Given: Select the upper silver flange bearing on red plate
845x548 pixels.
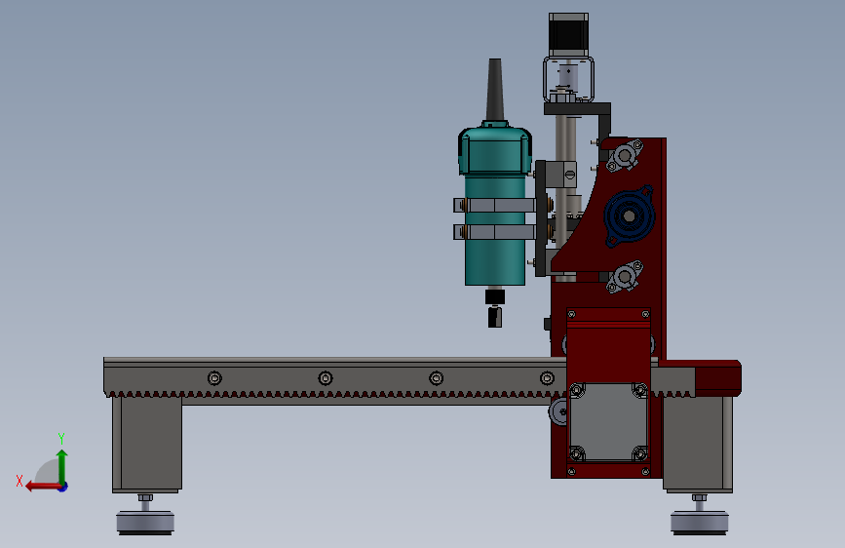Looking at the screenshot, I should tap(625, 156).
